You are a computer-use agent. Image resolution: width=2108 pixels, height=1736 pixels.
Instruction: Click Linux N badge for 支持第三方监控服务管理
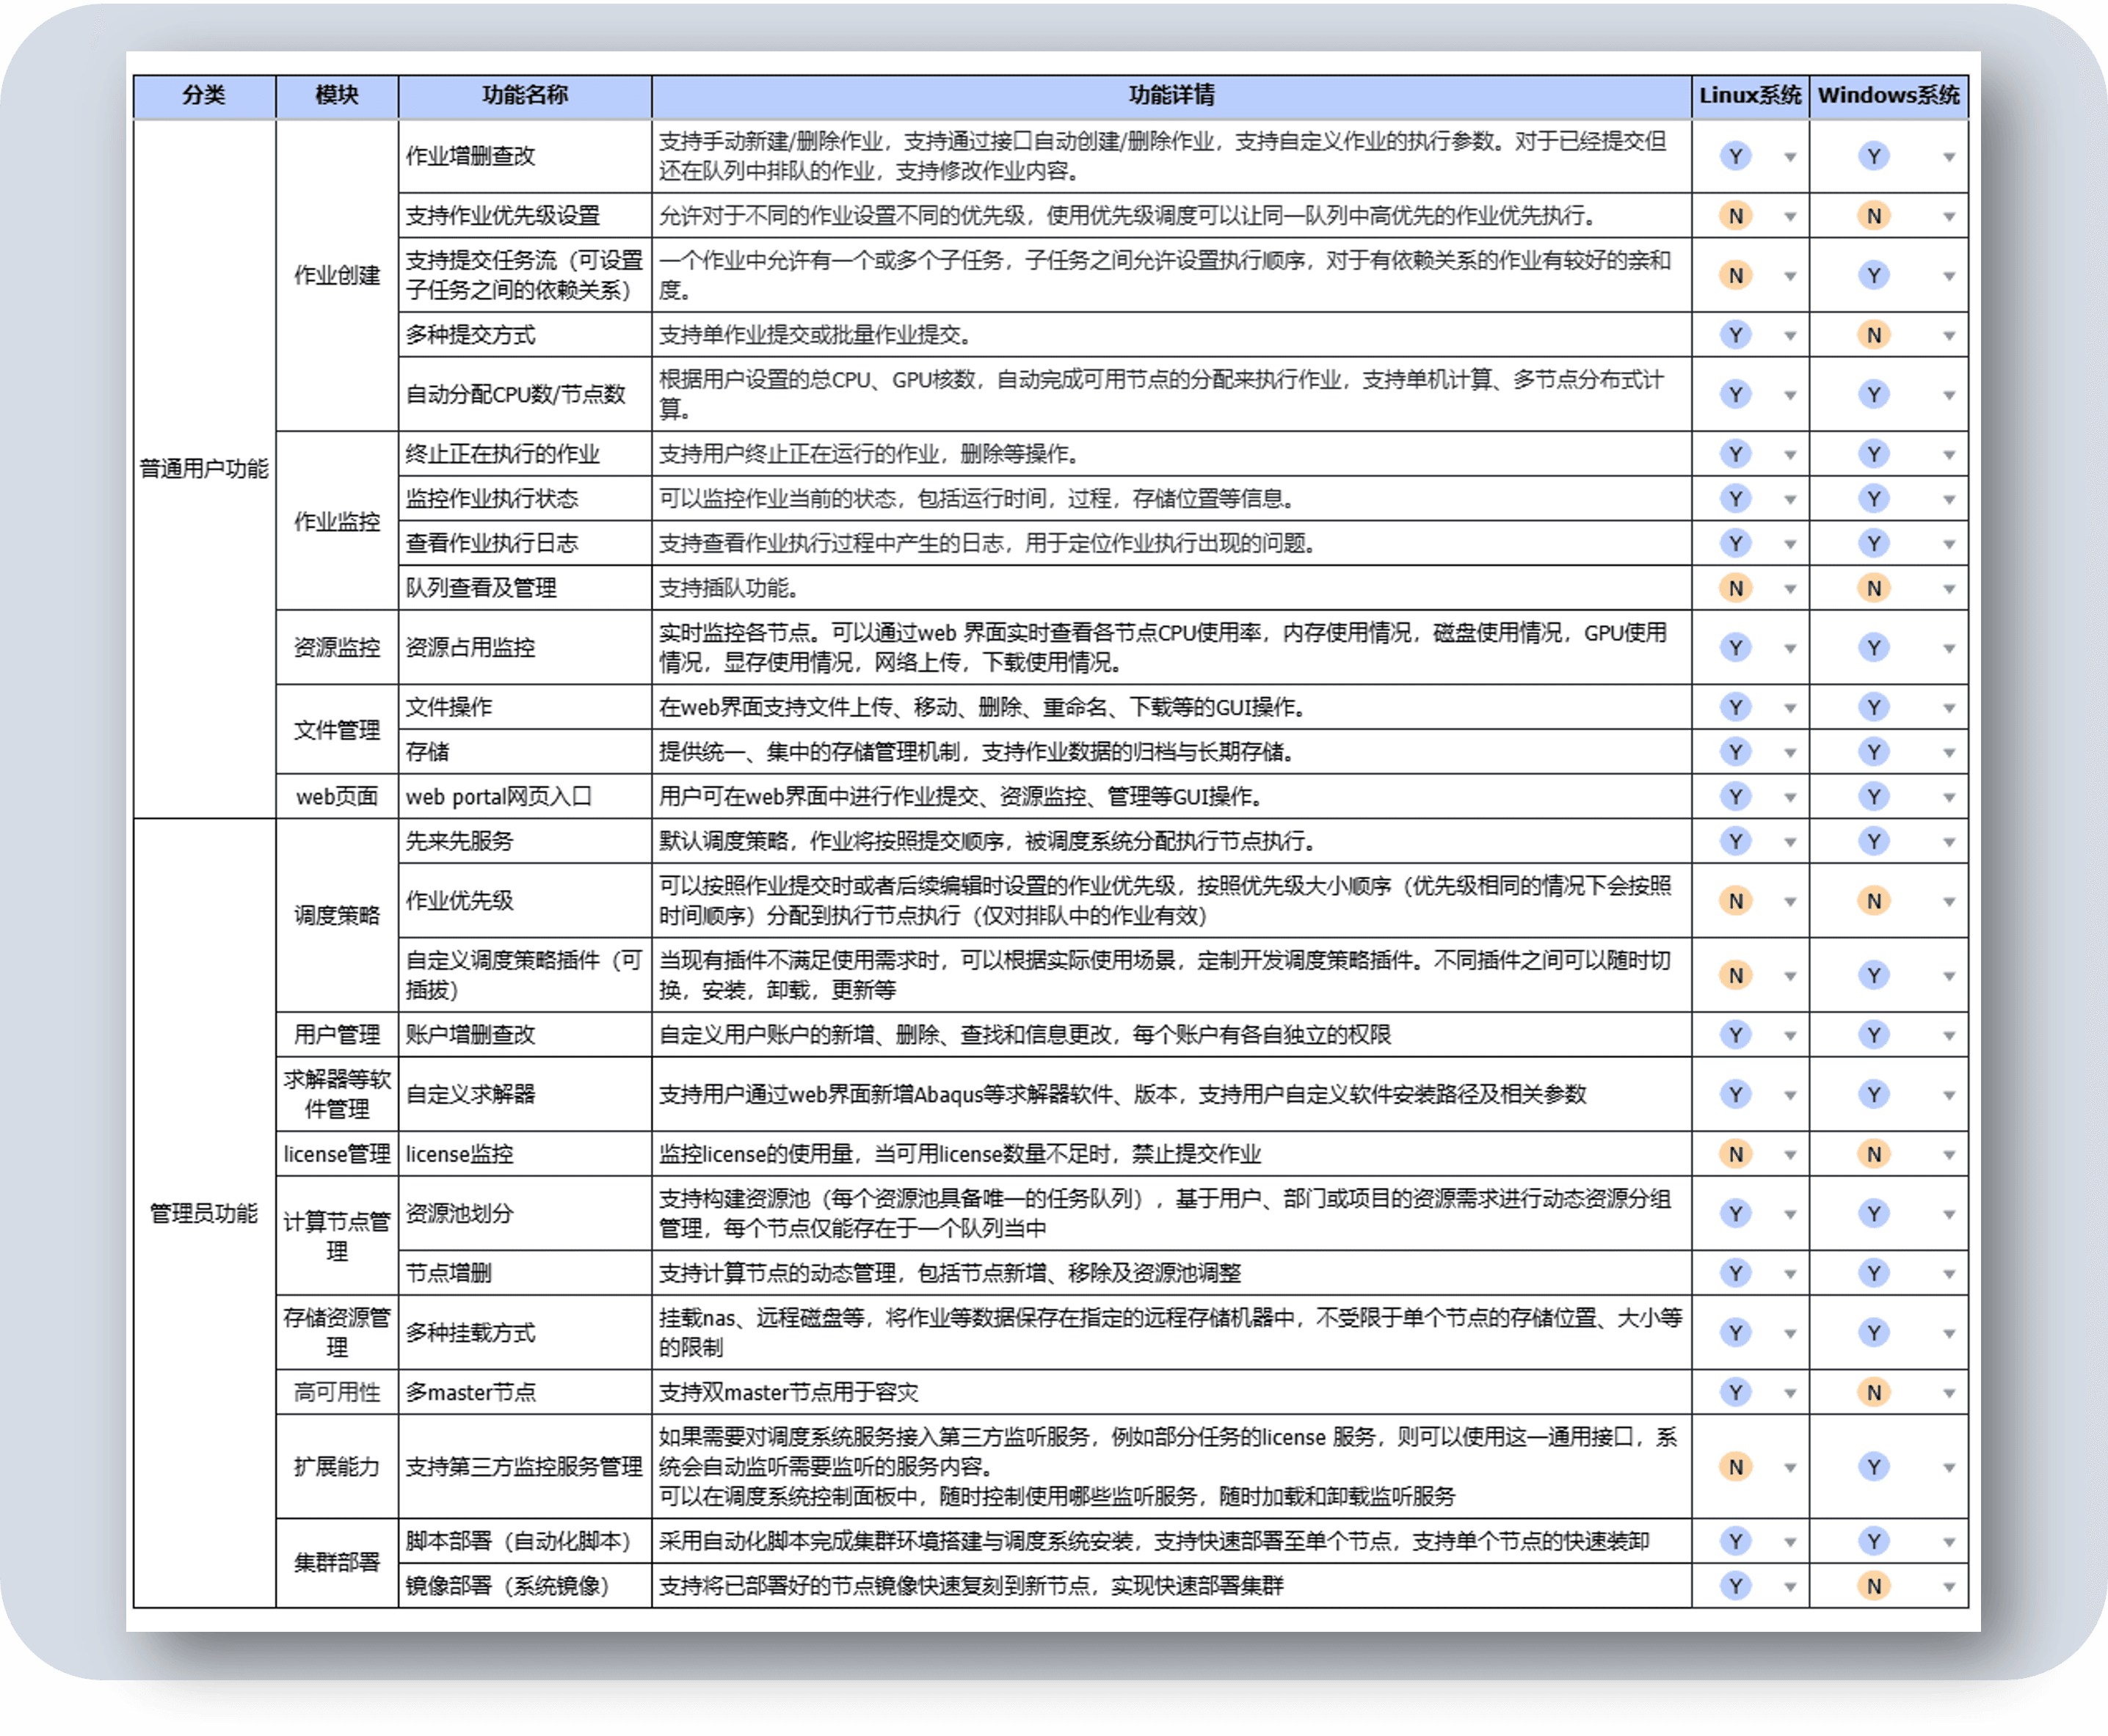(x=1735, y=1467)
